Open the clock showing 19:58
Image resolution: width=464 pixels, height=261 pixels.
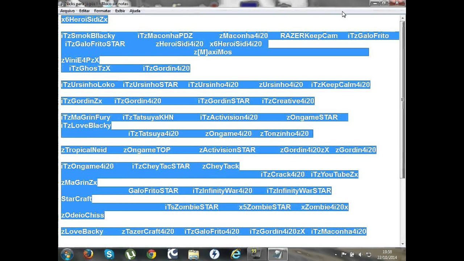(x=387, y=252)
